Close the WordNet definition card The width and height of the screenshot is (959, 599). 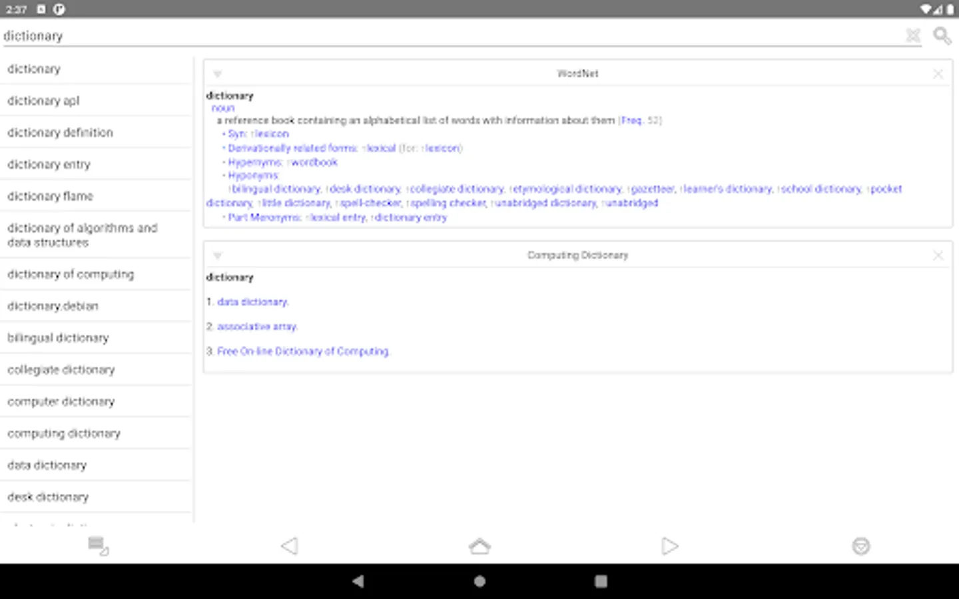pyautogui.click(x=938, y=74)
